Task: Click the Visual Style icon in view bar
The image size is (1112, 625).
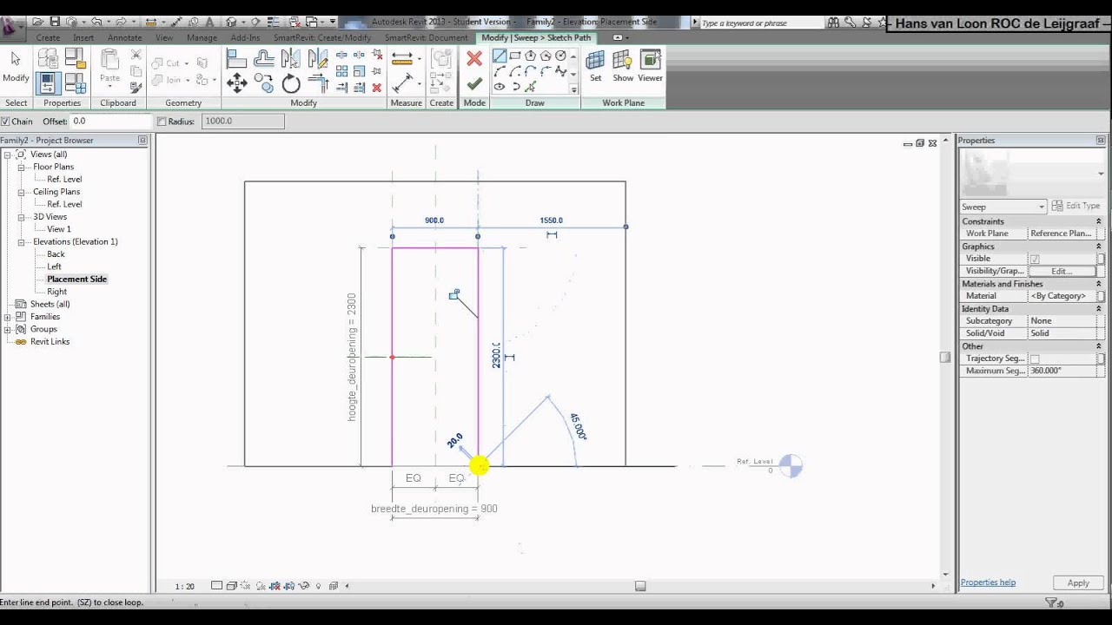Action: click(x=231, y=586)
